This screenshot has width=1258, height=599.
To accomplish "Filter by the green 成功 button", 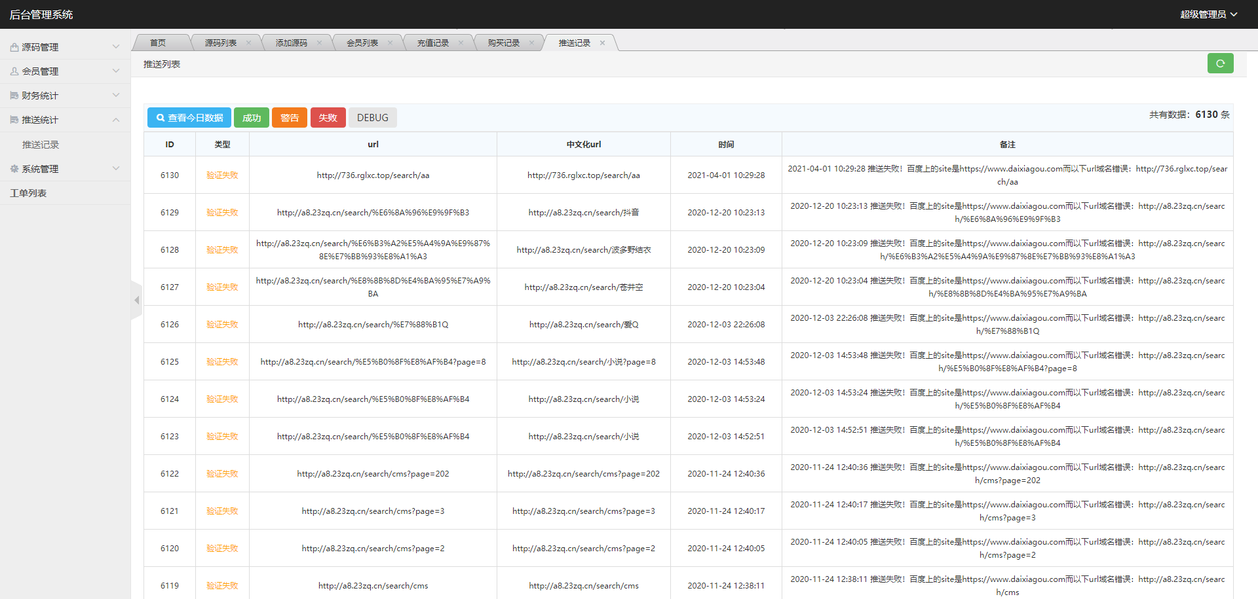I will coord(252,118).
